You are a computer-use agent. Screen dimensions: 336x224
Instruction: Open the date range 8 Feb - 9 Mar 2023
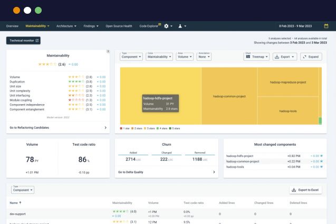[295, 26]
